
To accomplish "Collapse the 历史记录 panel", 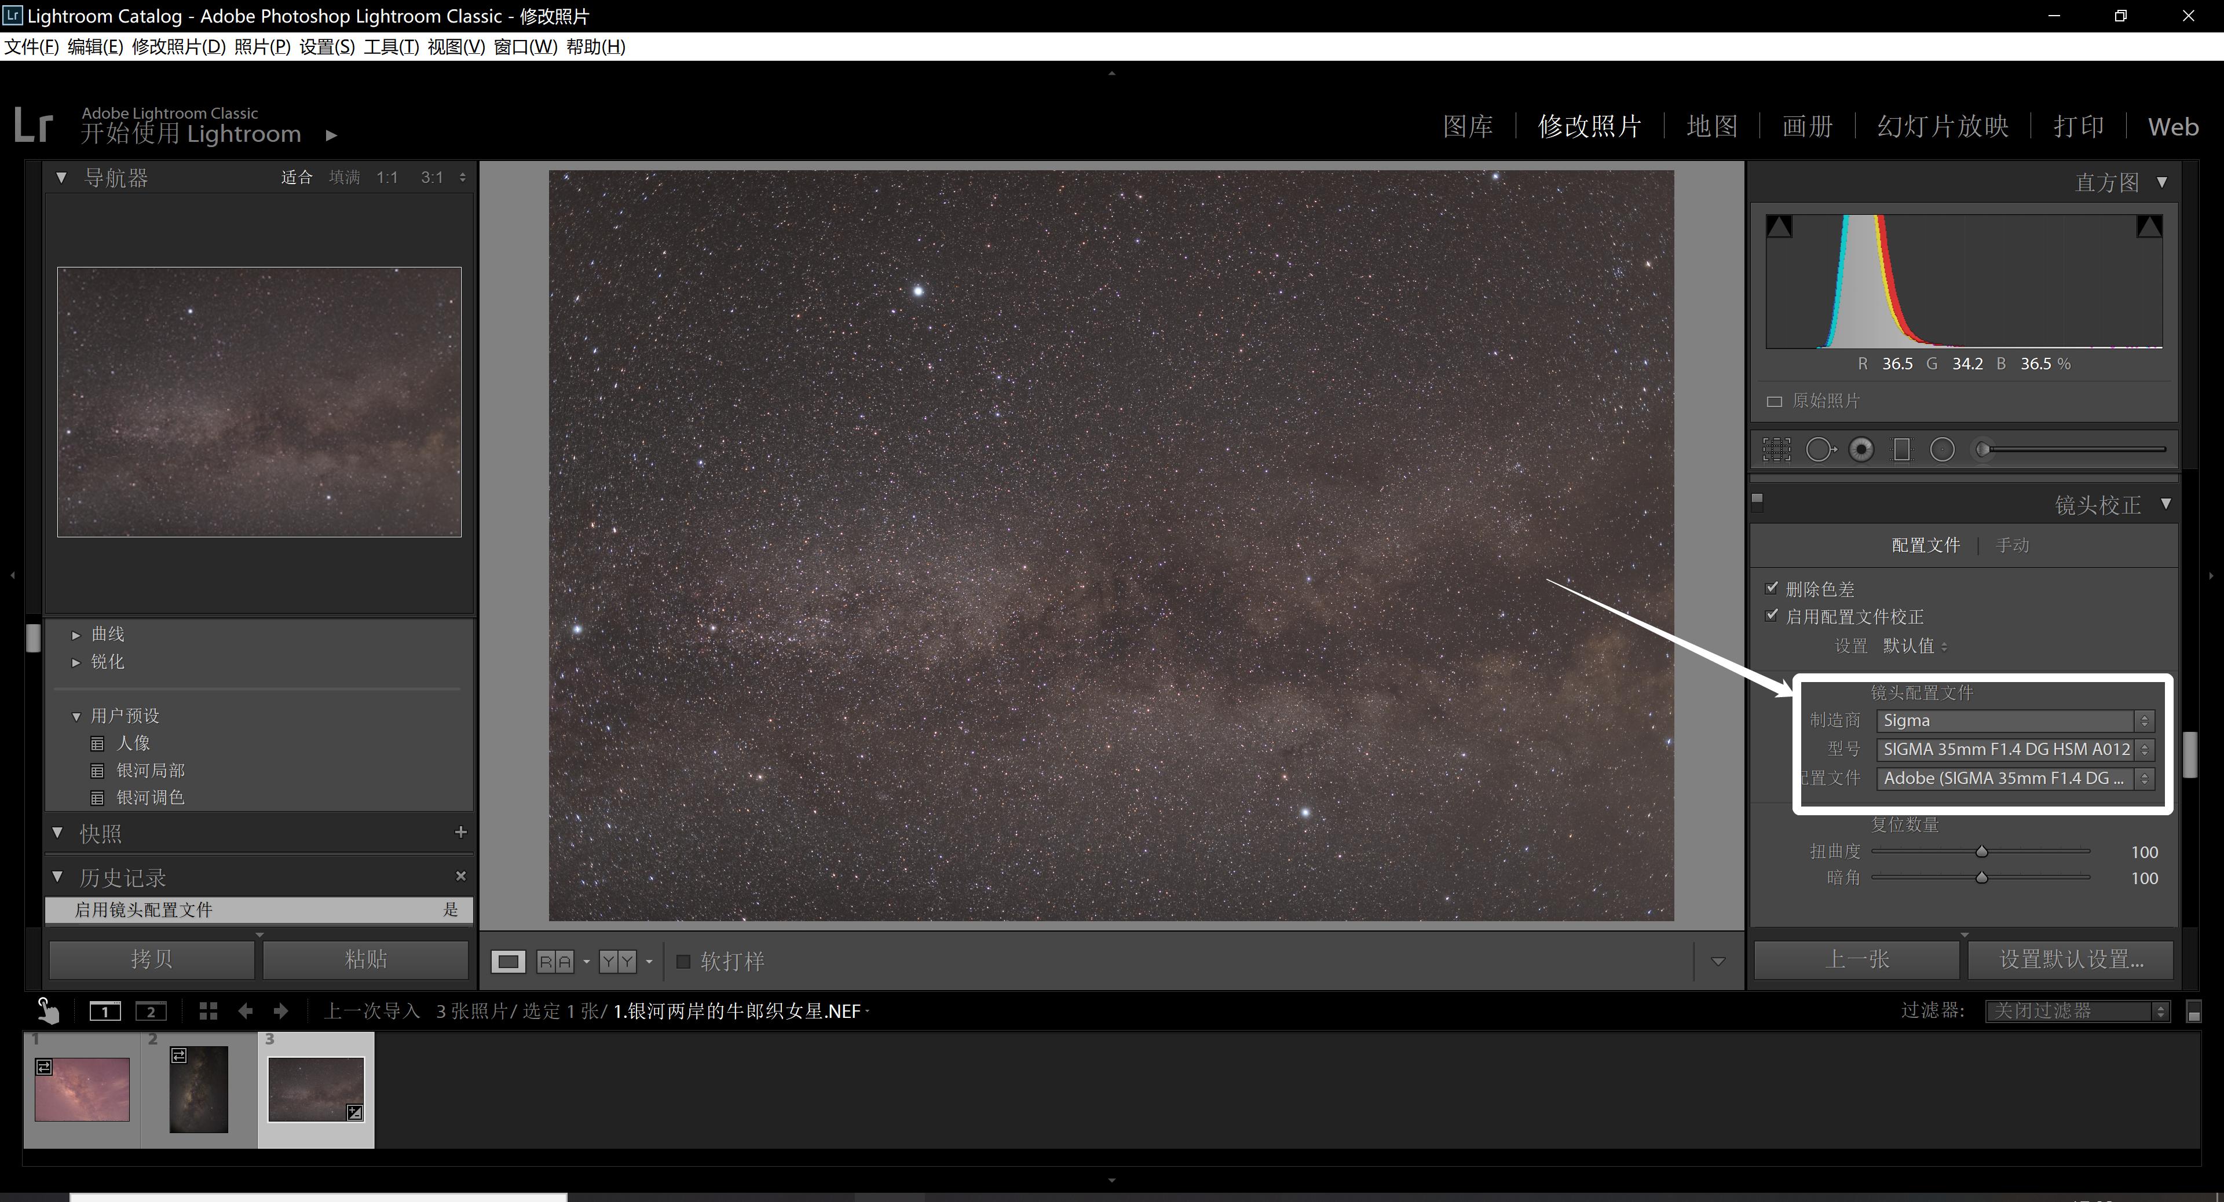I will pyautogui.click(x=57, y=876).
